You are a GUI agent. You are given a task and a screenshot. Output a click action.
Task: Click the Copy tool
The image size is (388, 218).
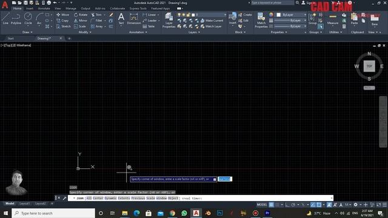62,21
